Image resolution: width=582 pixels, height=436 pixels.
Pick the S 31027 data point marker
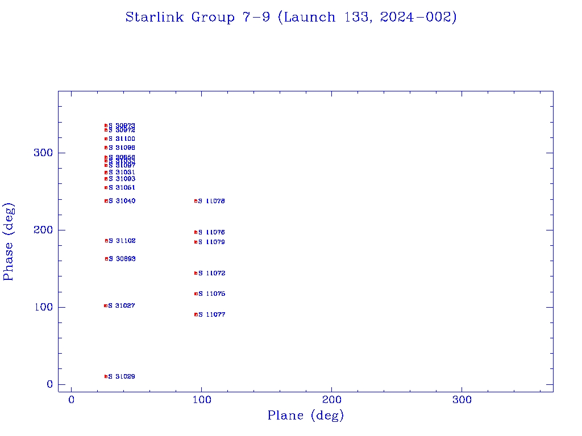click(x=106, y=306)
